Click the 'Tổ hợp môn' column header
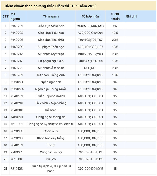 [x=91, y=16]
